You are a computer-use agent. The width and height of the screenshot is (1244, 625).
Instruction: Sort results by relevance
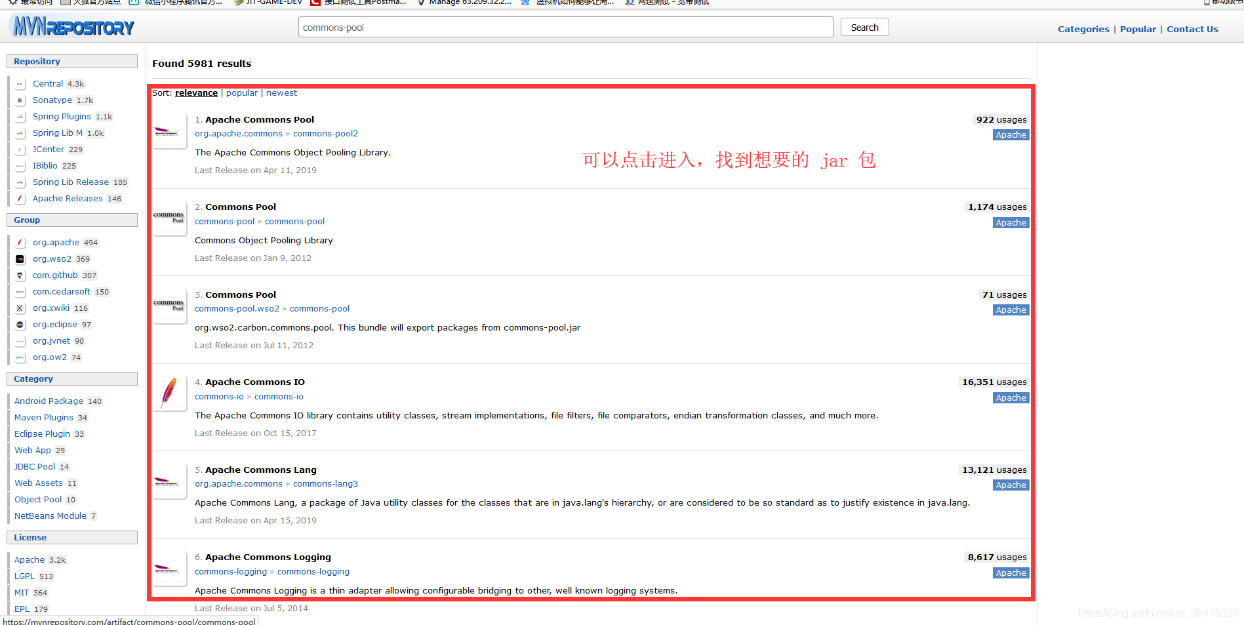click(196, 93)
